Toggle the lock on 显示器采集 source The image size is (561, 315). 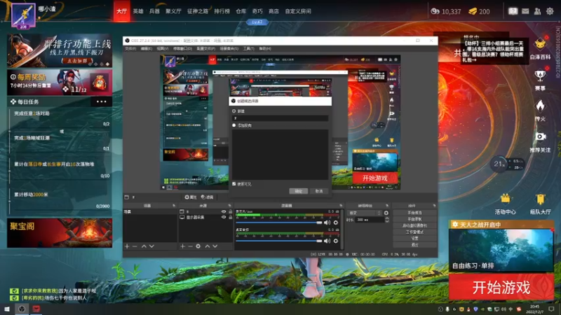pyautogui.click(x=230, y=217)
